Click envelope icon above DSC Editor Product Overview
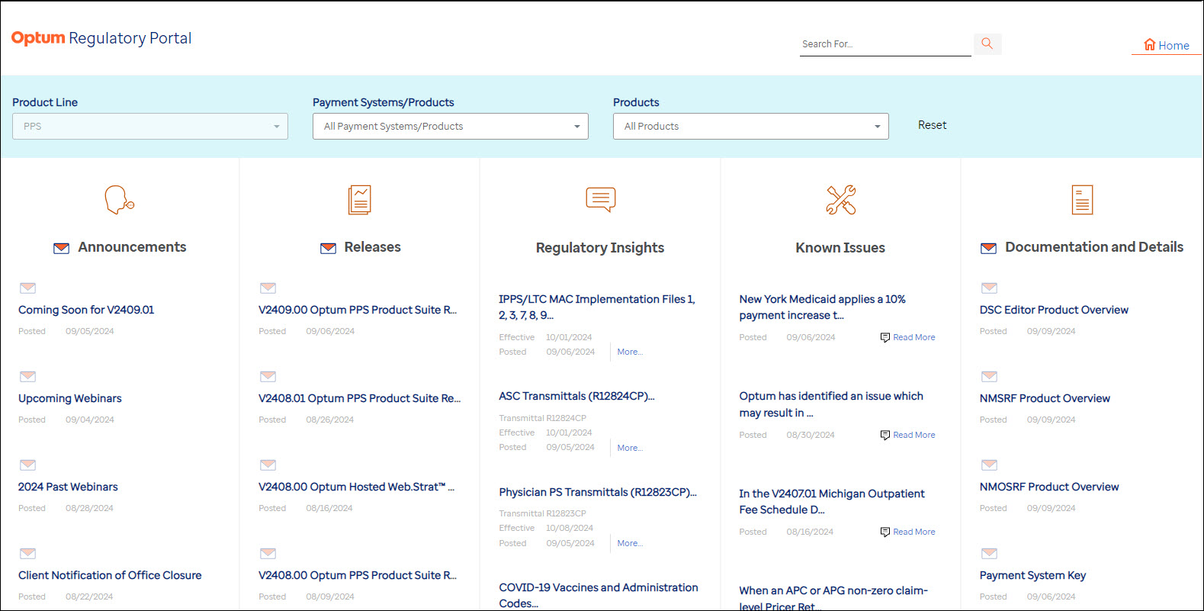Viewport: 1204px width, 611px height. coord(990,288)
